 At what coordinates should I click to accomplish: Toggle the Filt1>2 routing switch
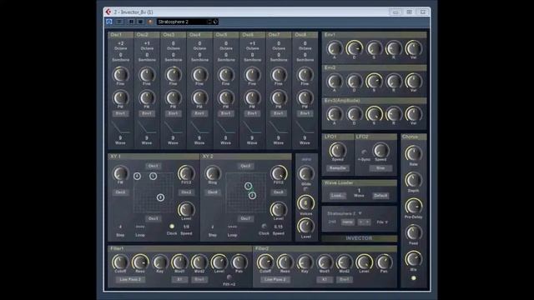(x=229, y=277)
